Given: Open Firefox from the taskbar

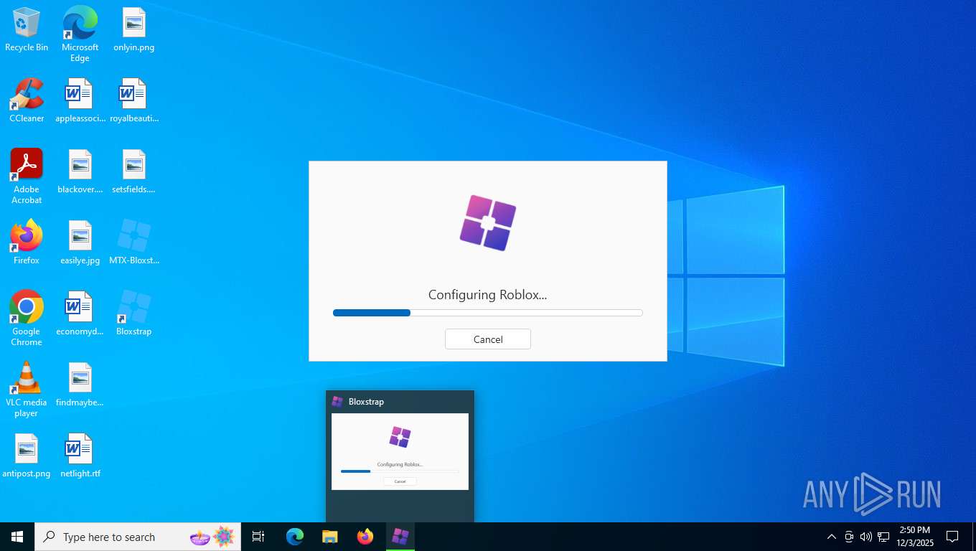Looking at the screenshot, I should point(365,537).
